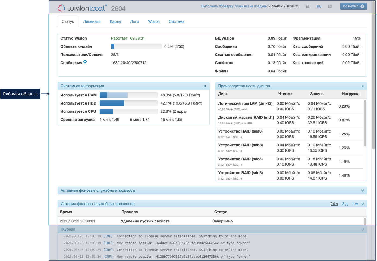Viewport: 377px width, 261px height.
Task: Collapse История фоновых служебных процессов panel
Action: [362, 204]
